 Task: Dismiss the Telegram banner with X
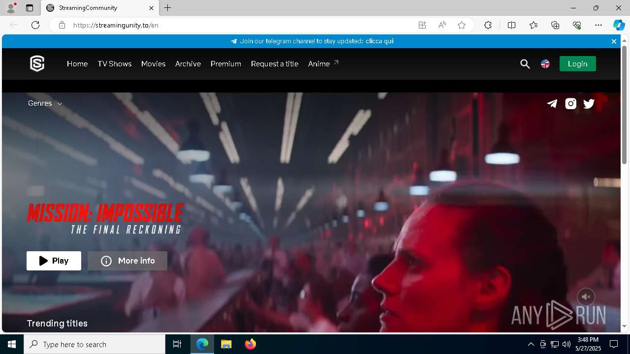[614, 41]
